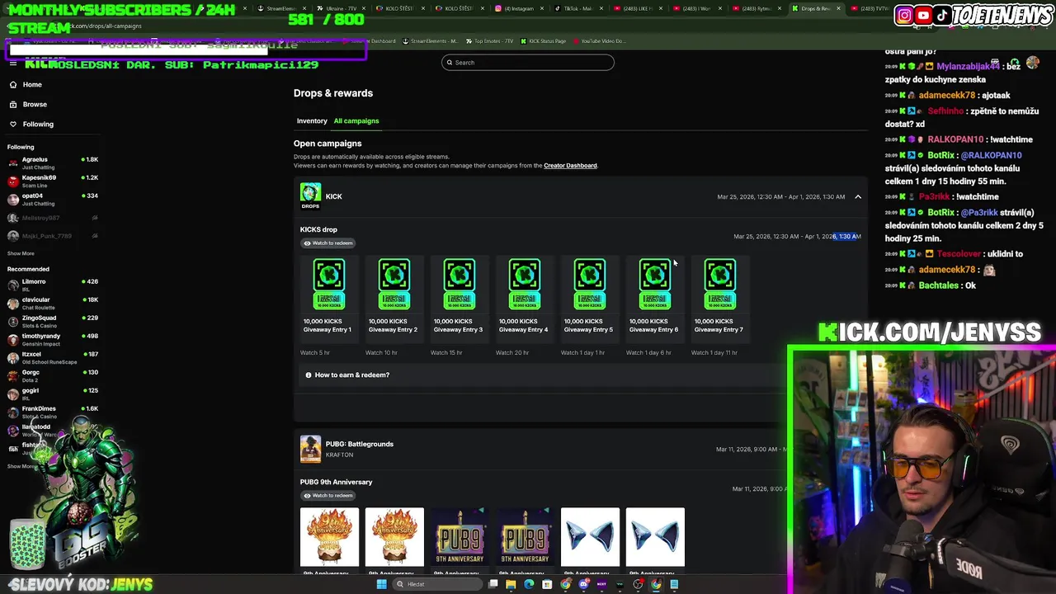Open Agraelus channel in Following list
Screen dimensions: 1056x594
pyautogui.click(x=53, y=163)
